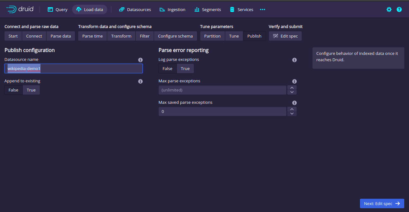Screen dimensions: 409x212
Task: Open the settings gear menu
Action: (389, 9)
